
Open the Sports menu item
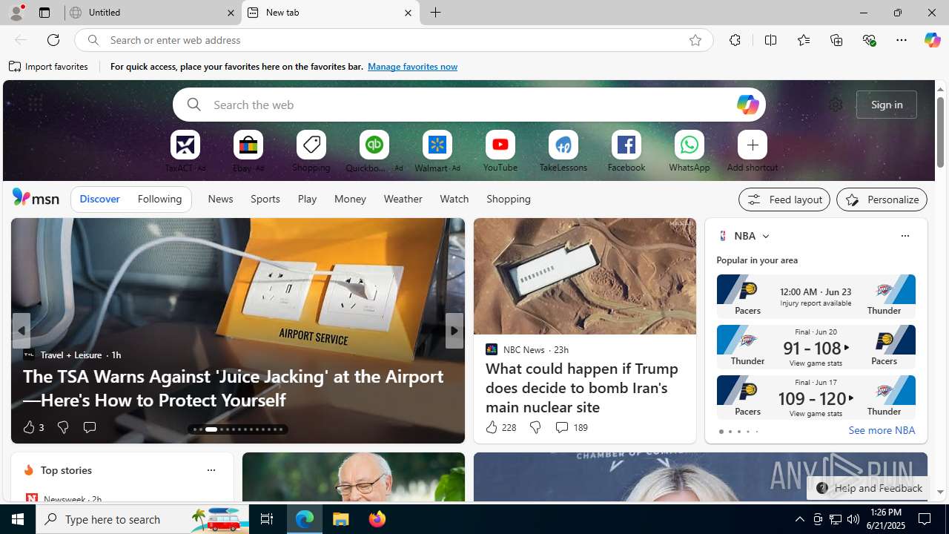(265, 199)
